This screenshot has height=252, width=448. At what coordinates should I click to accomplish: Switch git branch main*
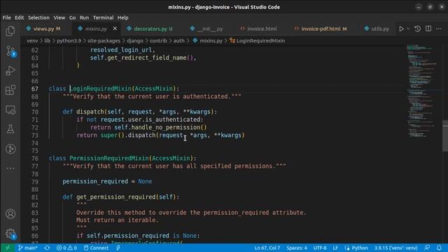[x=28, y=248]
